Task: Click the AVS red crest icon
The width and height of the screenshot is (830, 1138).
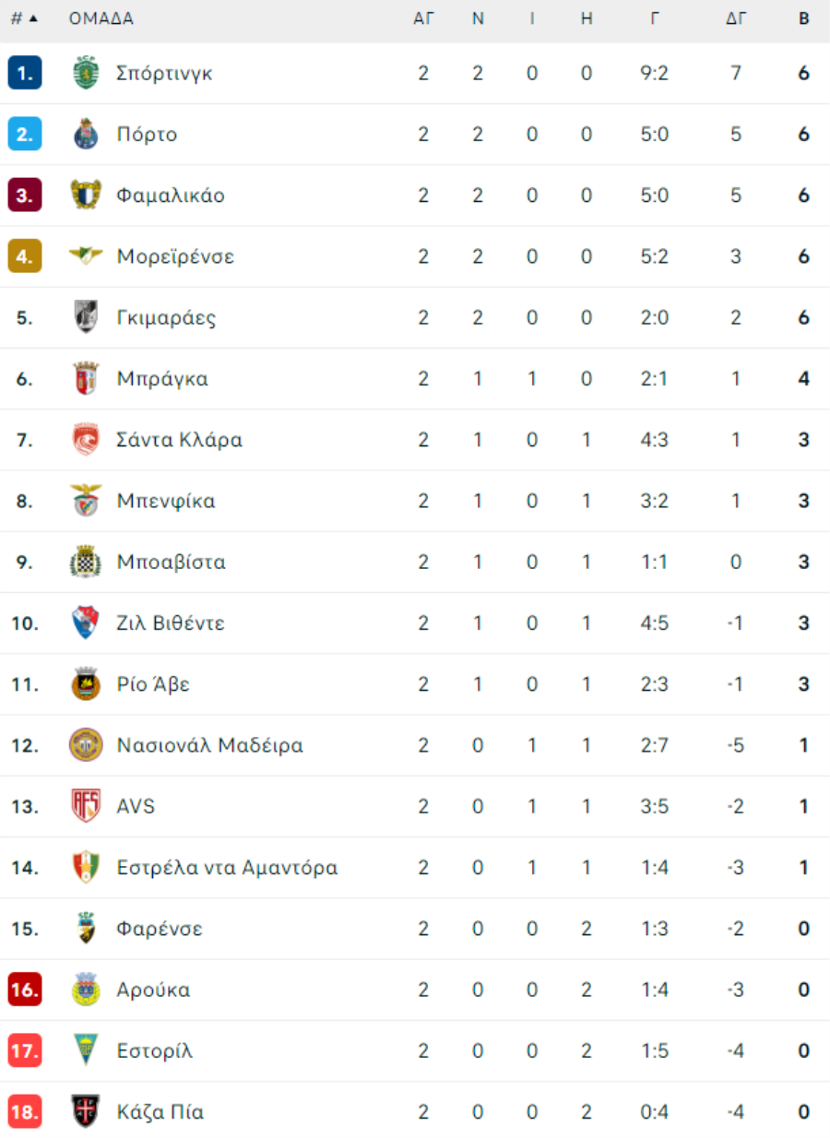Action: [x=86, y=806]
